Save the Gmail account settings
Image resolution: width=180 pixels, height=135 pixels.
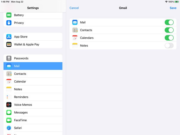click(x=173, y=8)
